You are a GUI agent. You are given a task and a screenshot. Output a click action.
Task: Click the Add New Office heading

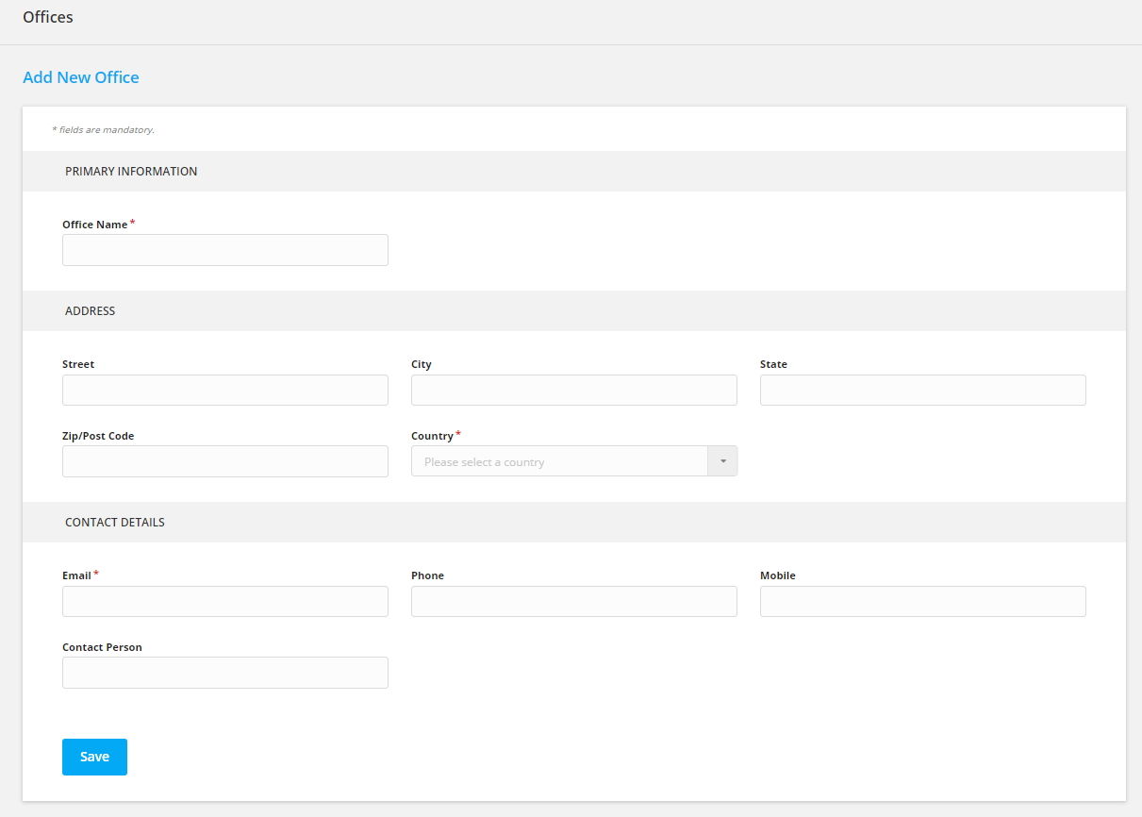coord(81,77)
